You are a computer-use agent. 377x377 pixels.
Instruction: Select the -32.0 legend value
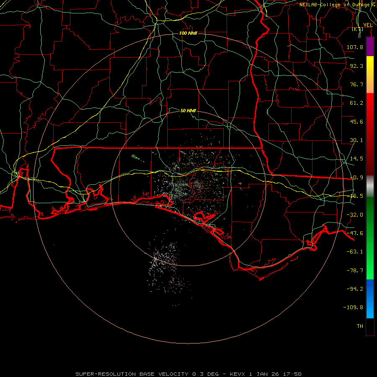tap(355, 215)
